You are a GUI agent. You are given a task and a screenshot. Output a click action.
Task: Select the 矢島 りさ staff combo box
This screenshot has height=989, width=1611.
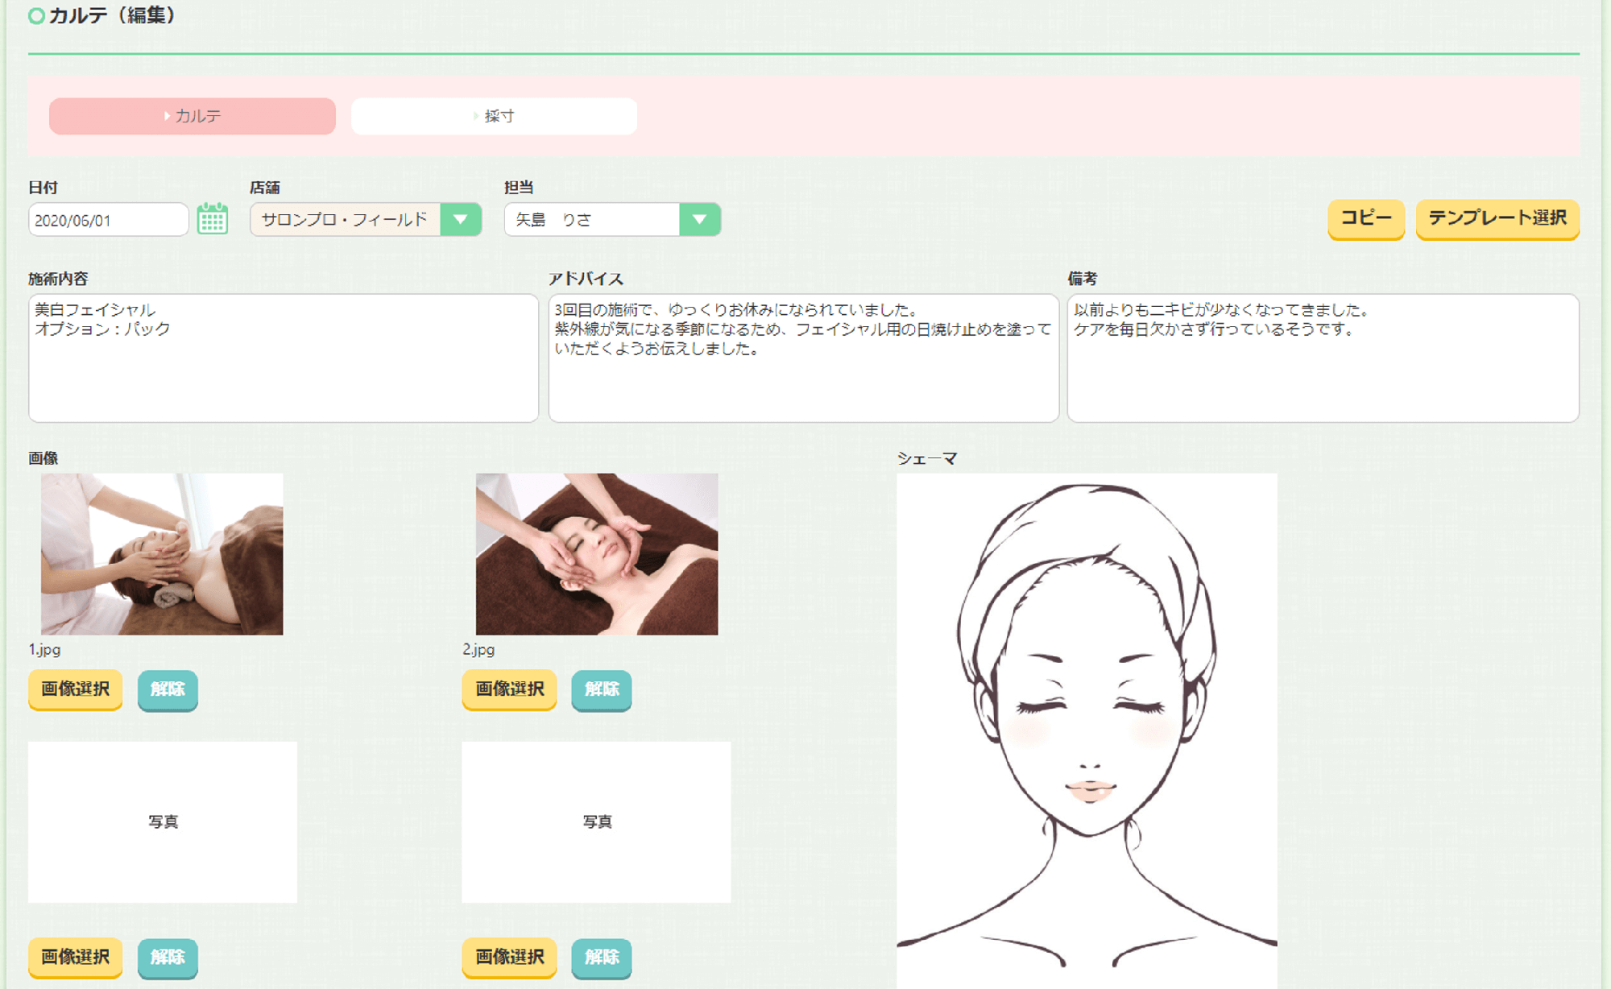612,219
